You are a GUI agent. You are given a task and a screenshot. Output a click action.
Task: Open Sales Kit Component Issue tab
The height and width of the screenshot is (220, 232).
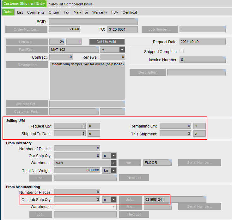pyautogui.click(x=71, y=4)
